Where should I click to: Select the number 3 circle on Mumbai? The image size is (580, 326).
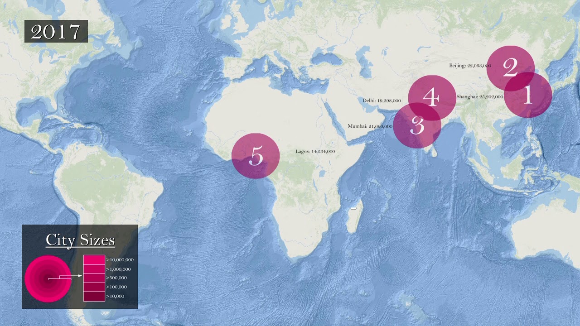[x=417, y=125]
